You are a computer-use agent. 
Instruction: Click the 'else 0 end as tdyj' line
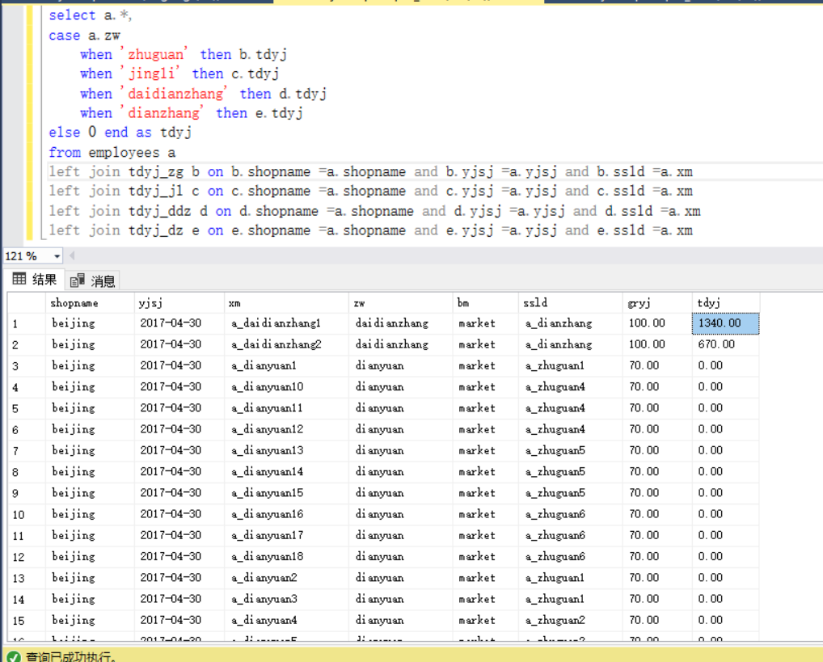(x=120, y=133)
